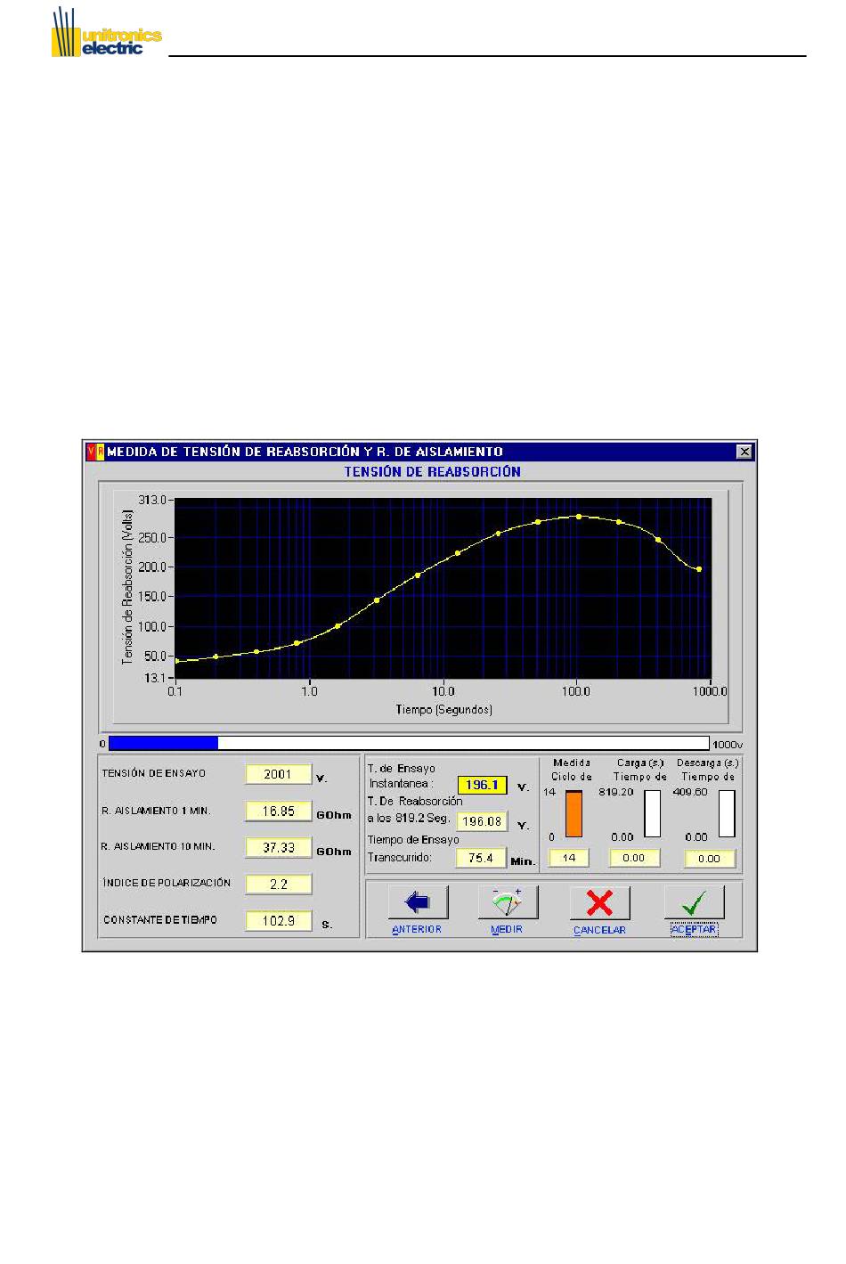The image size is (846, 1264).
Task: Click the Unitronics Electric logo
Action: pyautogui.click(x=106, y=33)
